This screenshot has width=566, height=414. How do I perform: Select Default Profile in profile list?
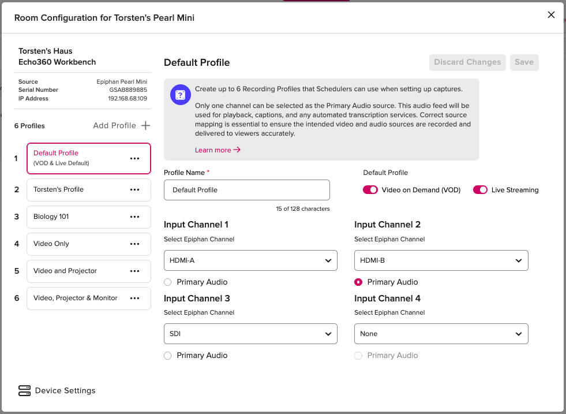(89, 158)
